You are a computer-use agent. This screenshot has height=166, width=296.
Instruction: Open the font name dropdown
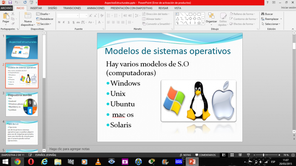78,15
